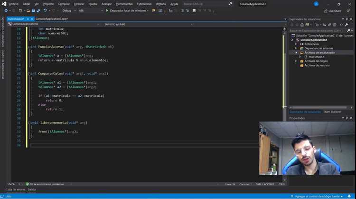Click the notifications bell in the status bar
356x199 pixels.
[349, 196]
